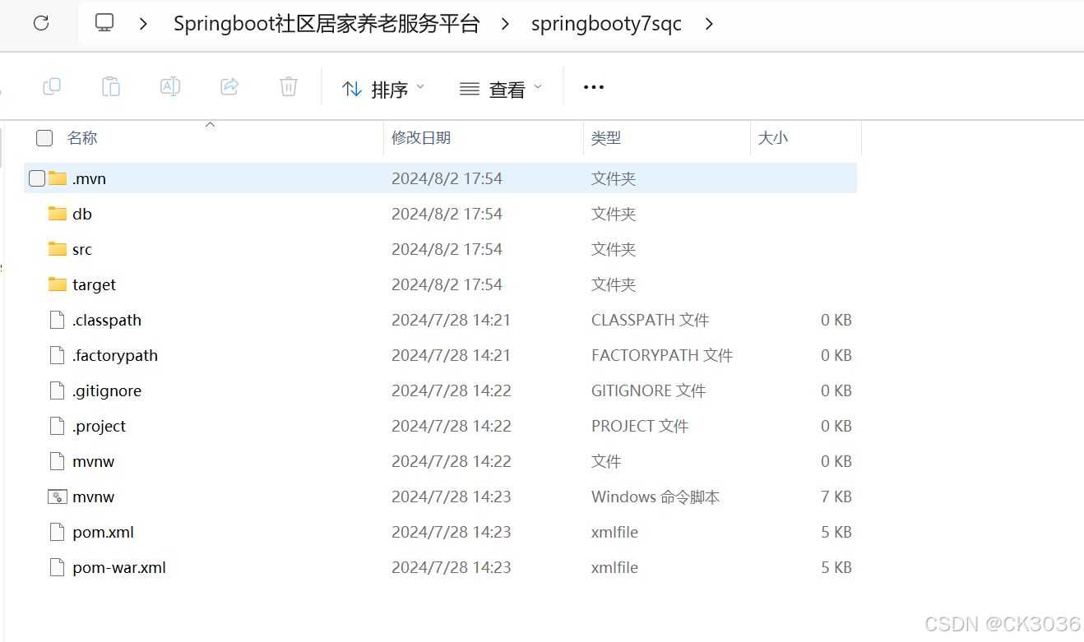Viewport: 1084px width, 642px height.
Task: Select the pom.xml file icon
Action: point(57,532)
